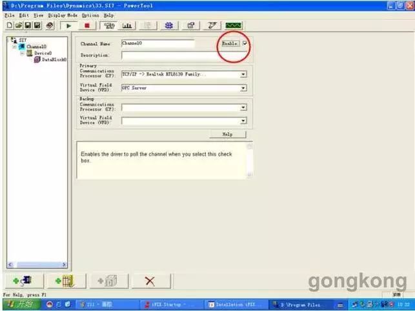The width and height of the screenshot is (415, 311).
Task: Open the Backup Virtual Field Device dropdown
Action: click(243, 121)
